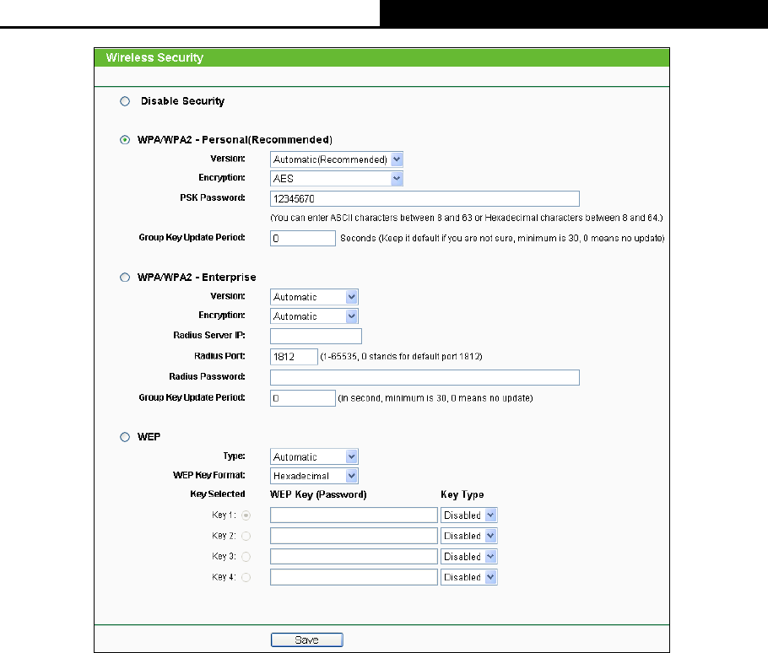768x653 pixels.
Task: Open WEP Type dropdown
Action: [314, 456]
